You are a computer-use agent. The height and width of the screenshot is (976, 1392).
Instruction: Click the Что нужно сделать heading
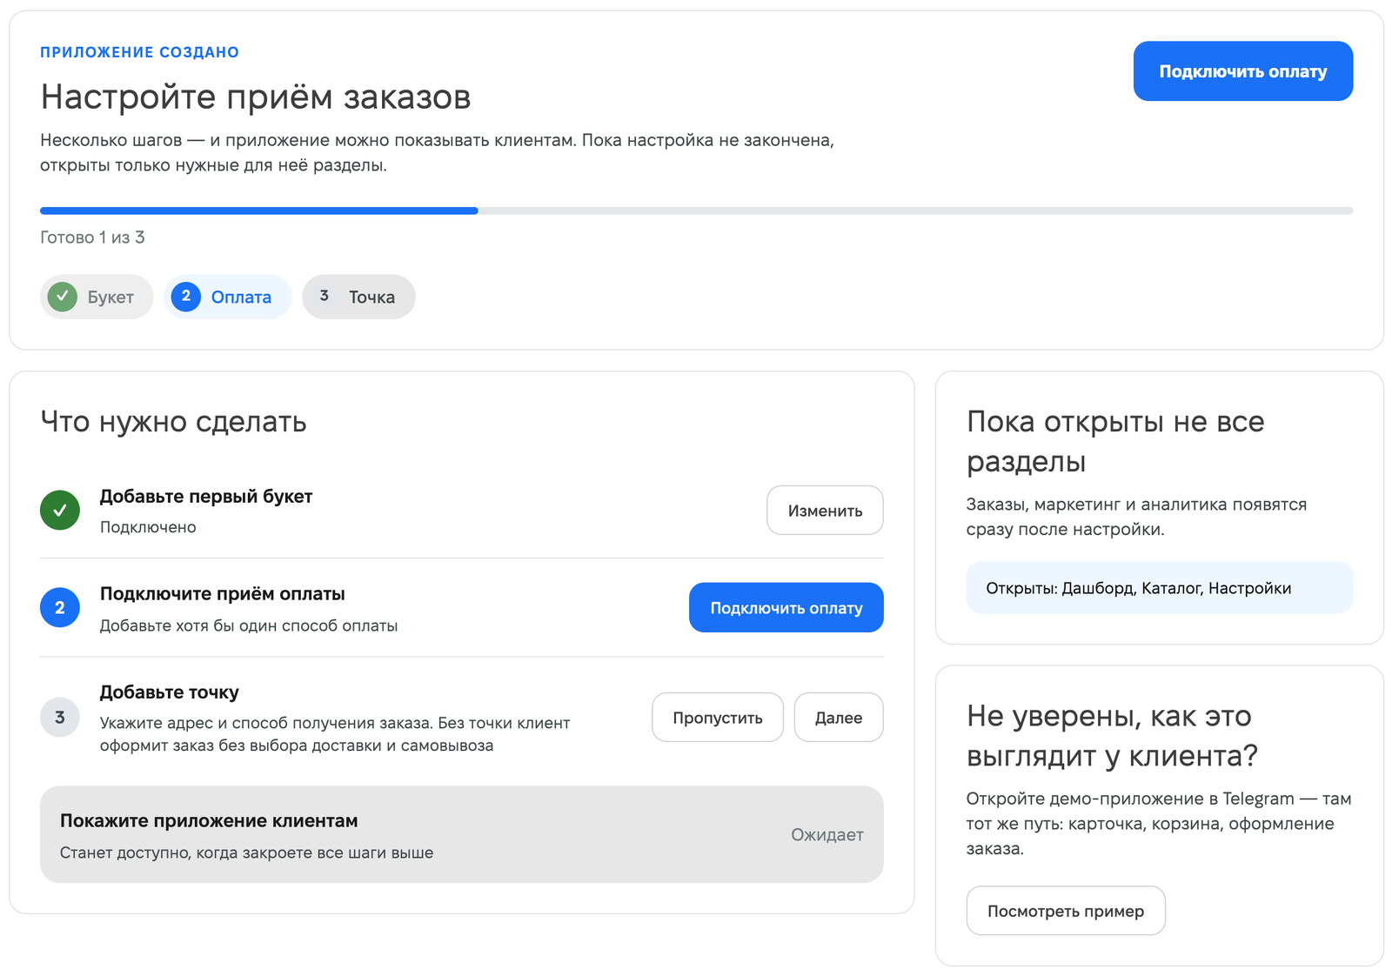point(173,422)
